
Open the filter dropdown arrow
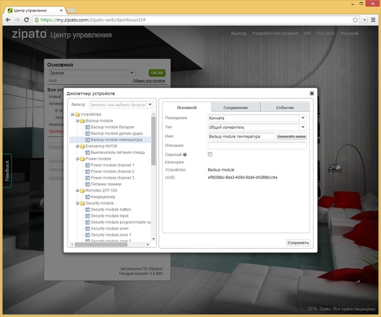click(150, 105)
